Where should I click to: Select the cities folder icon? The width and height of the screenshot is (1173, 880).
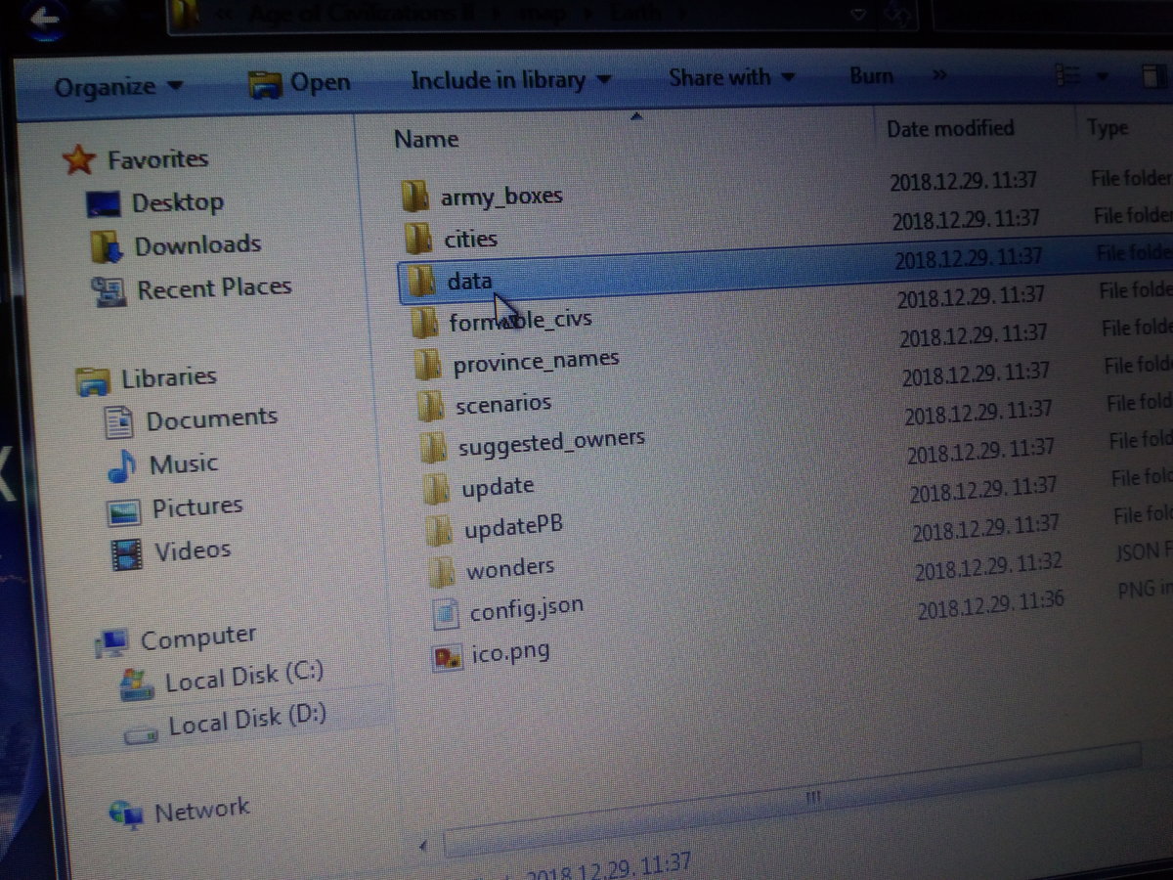click(418, 239)
